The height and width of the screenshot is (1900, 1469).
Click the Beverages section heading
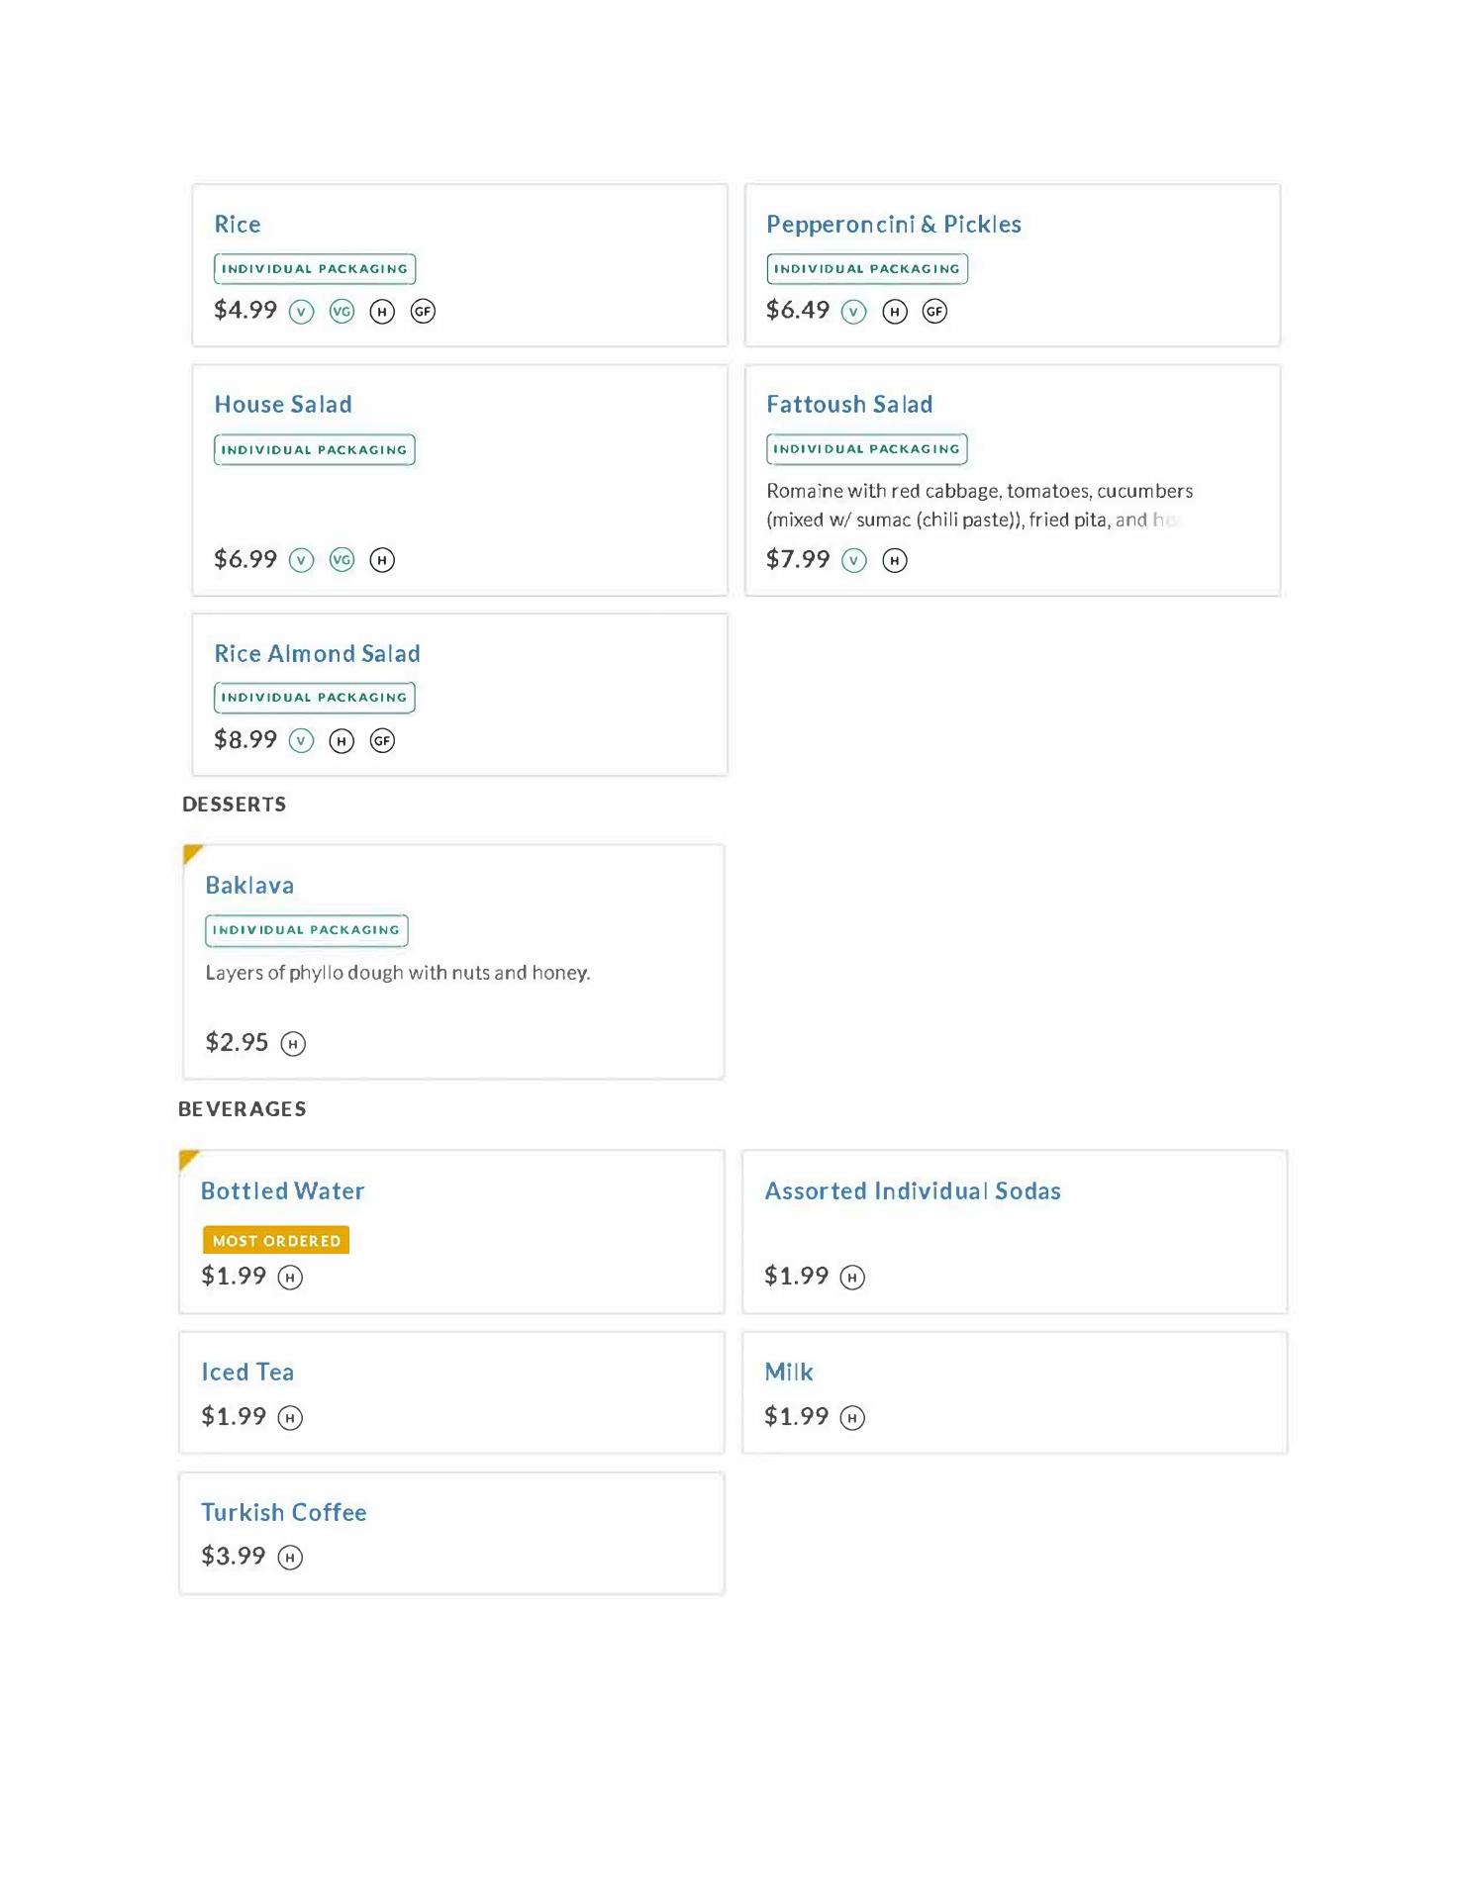(243, 1109)
